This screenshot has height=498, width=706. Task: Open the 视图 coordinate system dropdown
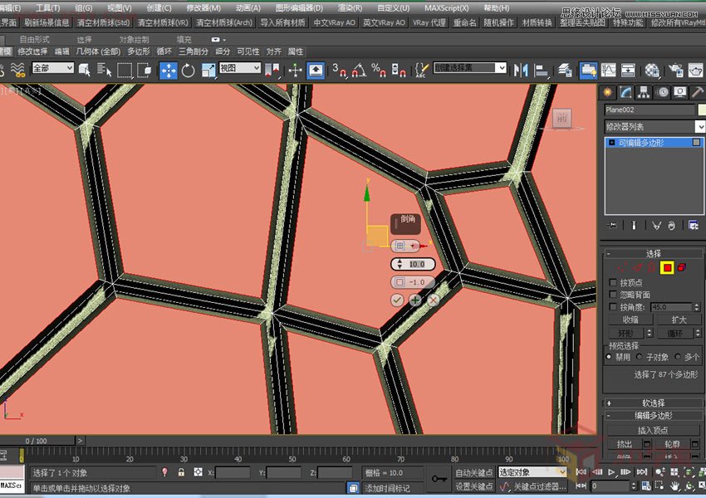[240, 68]
